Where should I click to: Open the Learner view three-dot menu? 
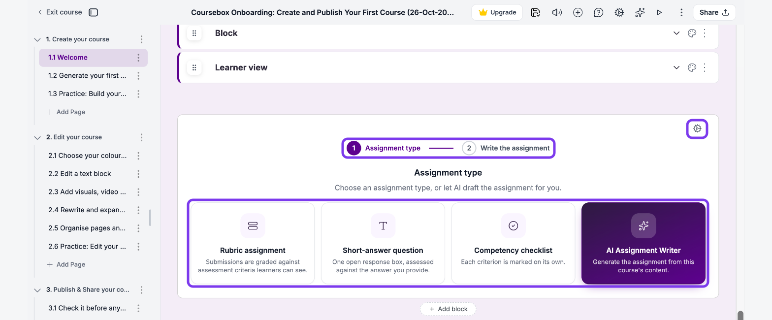(x=705, y=67)
